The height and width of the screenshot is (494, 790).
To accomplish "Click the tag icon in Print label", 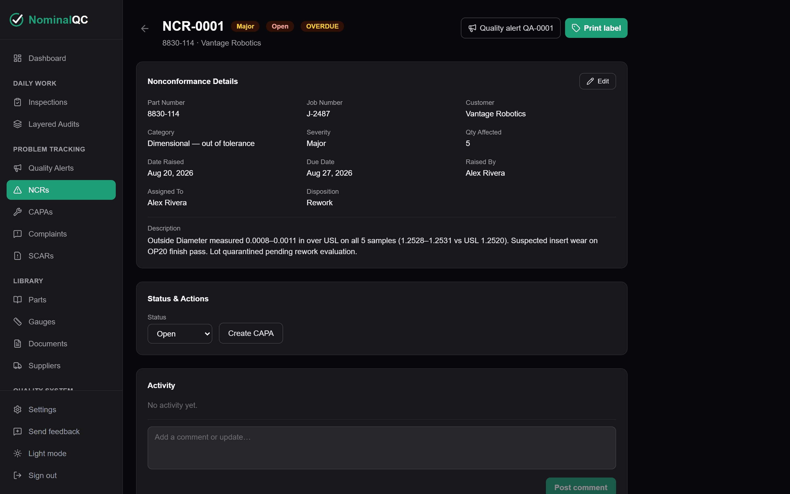I will point(576,28).
